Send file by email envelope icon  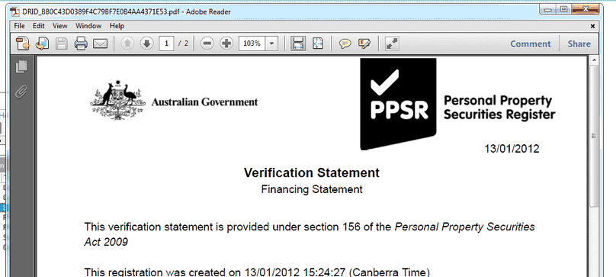(x=100, y=43)
